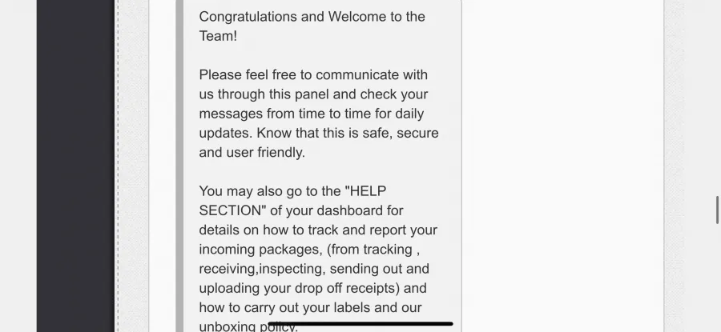Click "messages from time to time" line
721x332 pixels.
pos(312,114)
